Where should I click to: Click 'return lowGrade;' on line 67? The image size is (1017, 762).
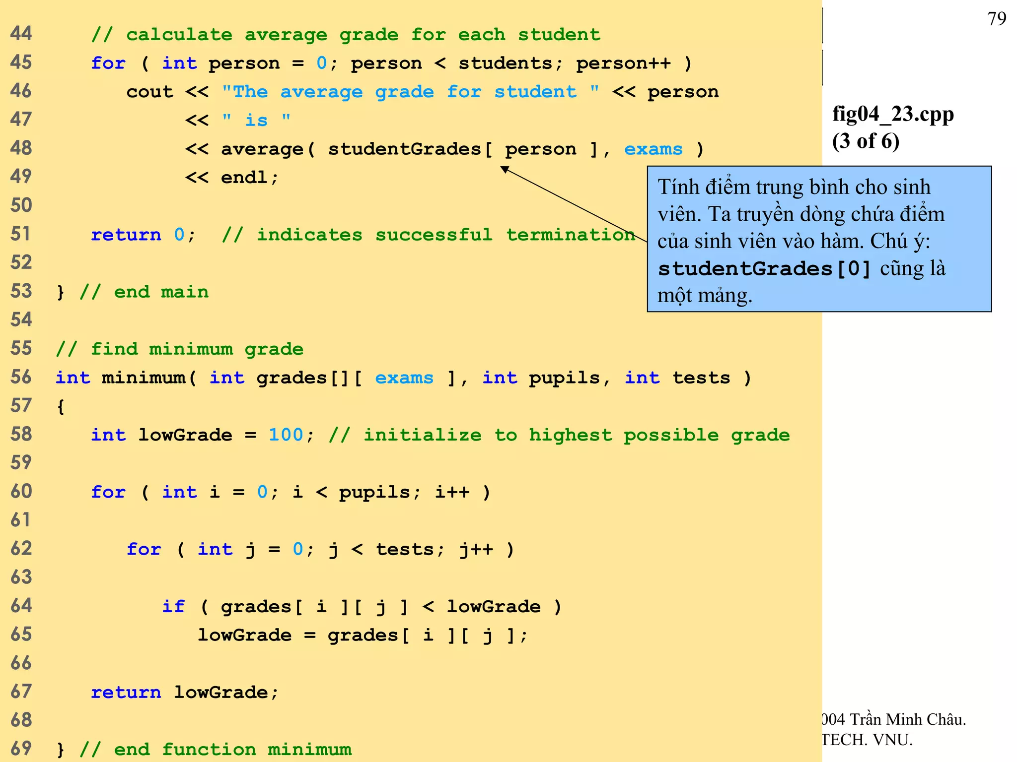tap(185, 693)
